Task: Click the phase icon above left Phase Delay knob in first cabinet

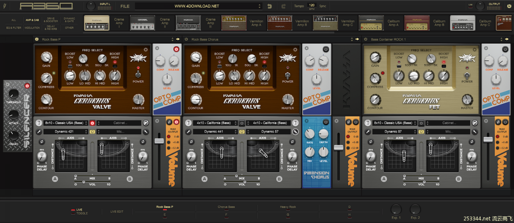Action: [42, 141]
